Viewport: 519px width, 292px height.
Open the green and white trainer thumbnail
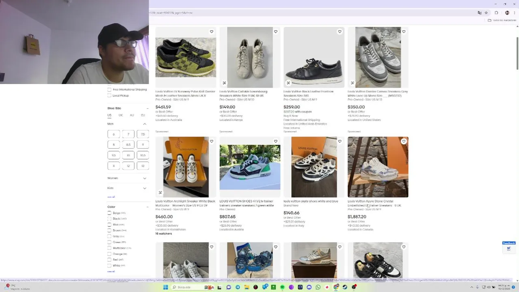(x=250, y=167)
